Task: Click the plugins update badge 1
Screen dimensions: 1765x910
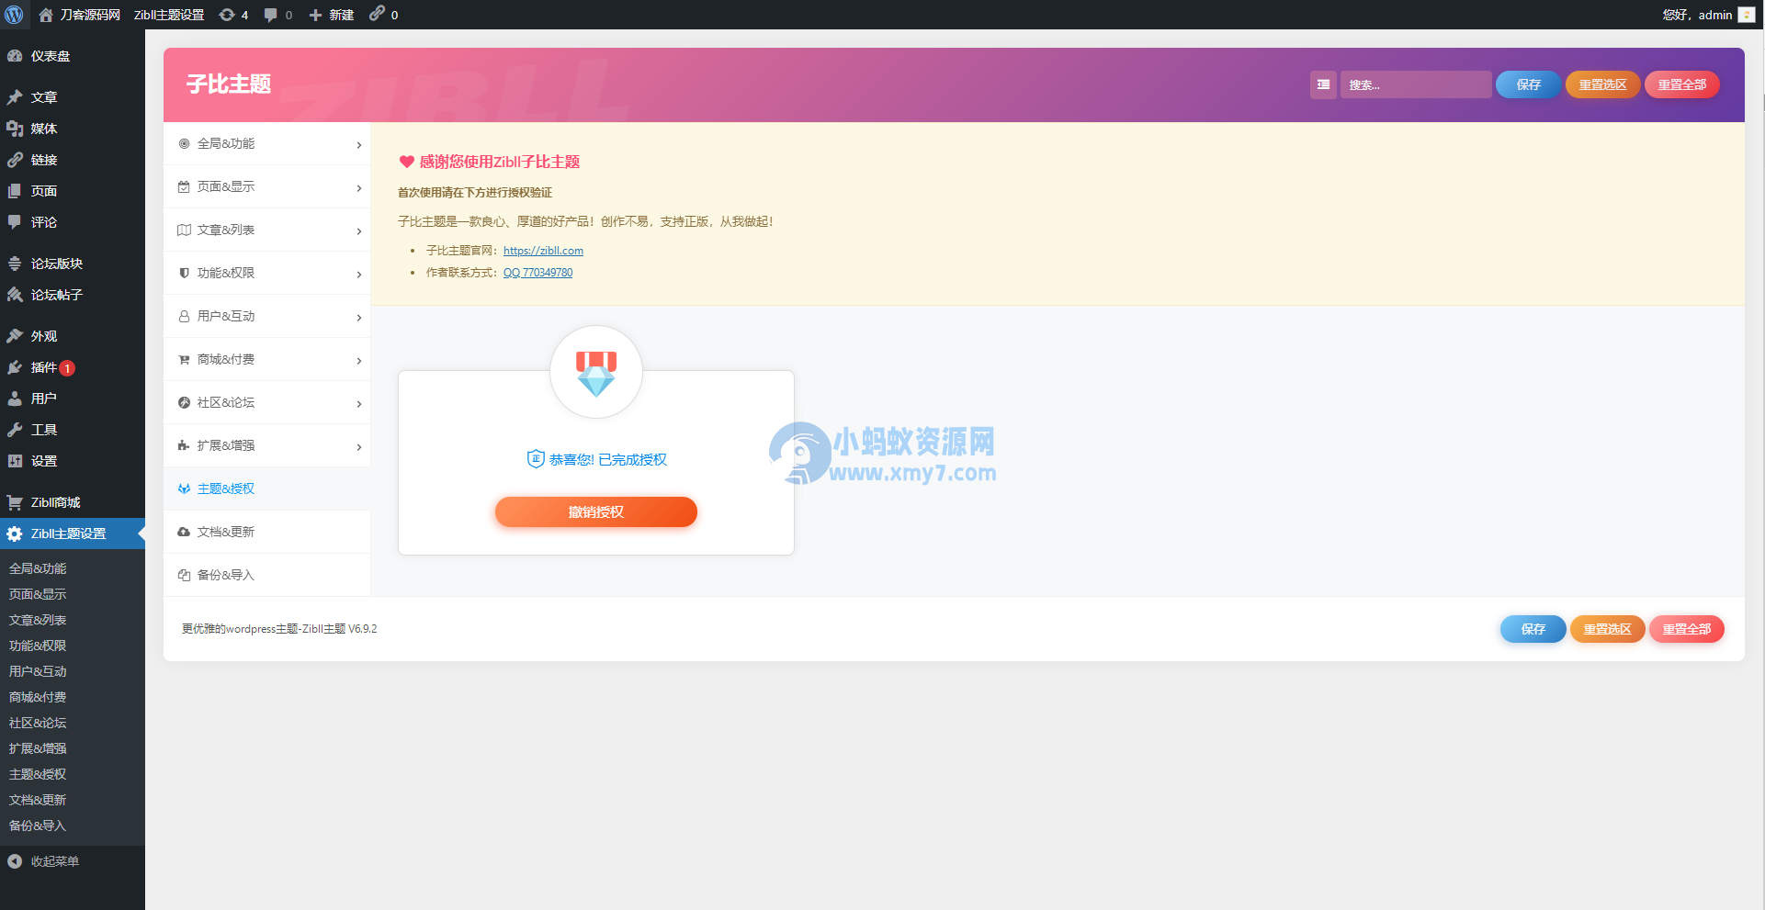Action: [x=67, y=368]
